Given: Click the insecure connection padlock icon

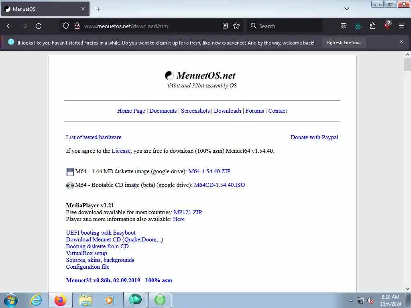Looking at the screenshot, I should coord(77,26).
